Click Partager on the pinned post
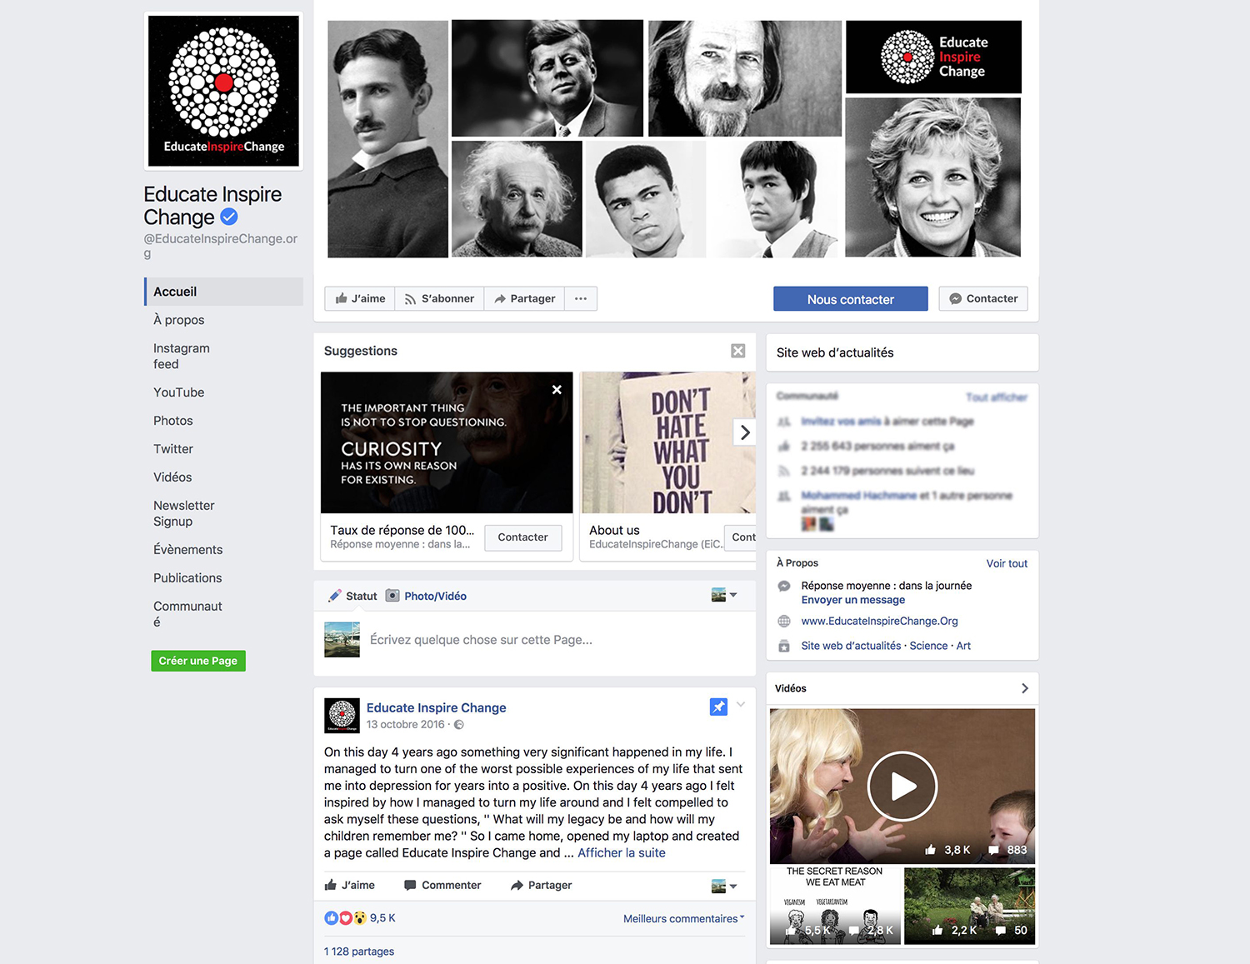The width and height of the screenshot is (1250, 964). tap(541, 885)
